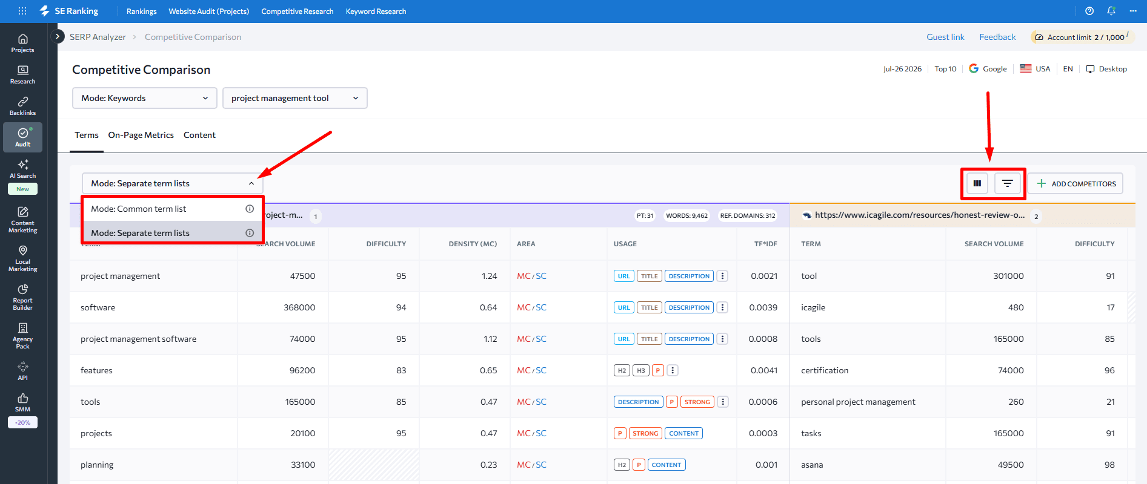Sort by the DIFFICULTY column in first table
Image resolution: width=1147 pixels, height=484 pixels.
(386, 244)
